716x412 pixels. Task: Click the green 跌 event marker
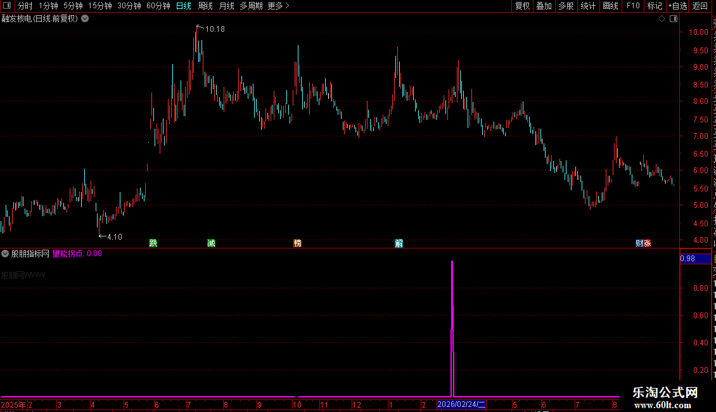click(x=153, y=243)
